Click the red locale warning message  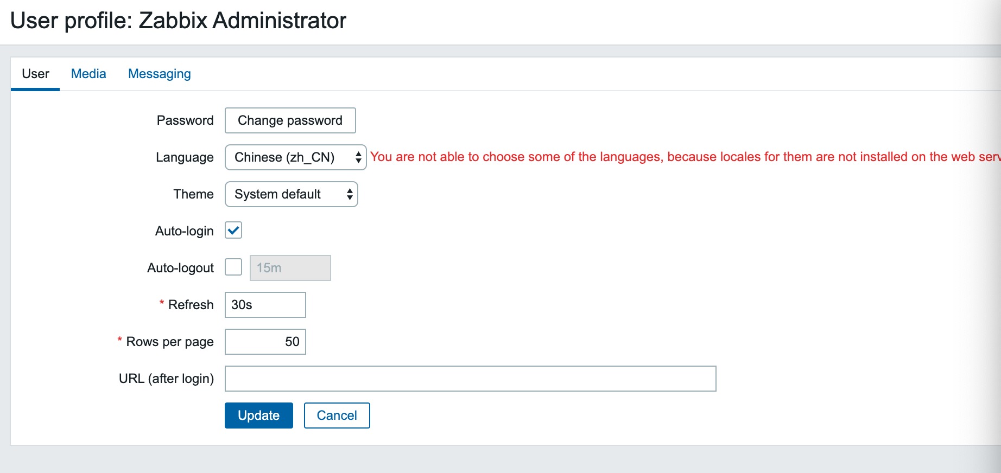[x=685, y=157]
